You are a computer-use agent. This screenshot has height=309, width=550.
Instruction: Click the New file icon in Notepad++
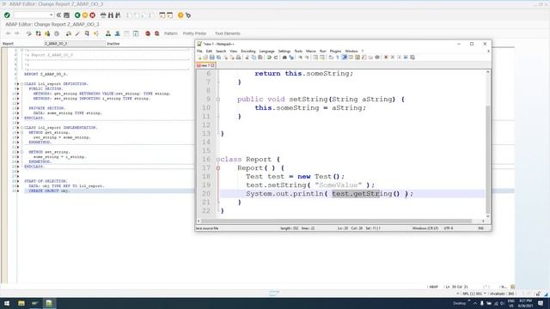point(199,58)
